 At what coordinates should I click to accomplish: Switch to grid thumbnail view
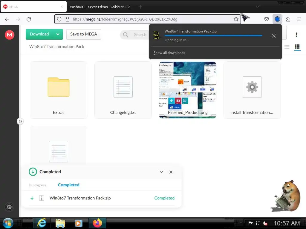tap(297, 47)
